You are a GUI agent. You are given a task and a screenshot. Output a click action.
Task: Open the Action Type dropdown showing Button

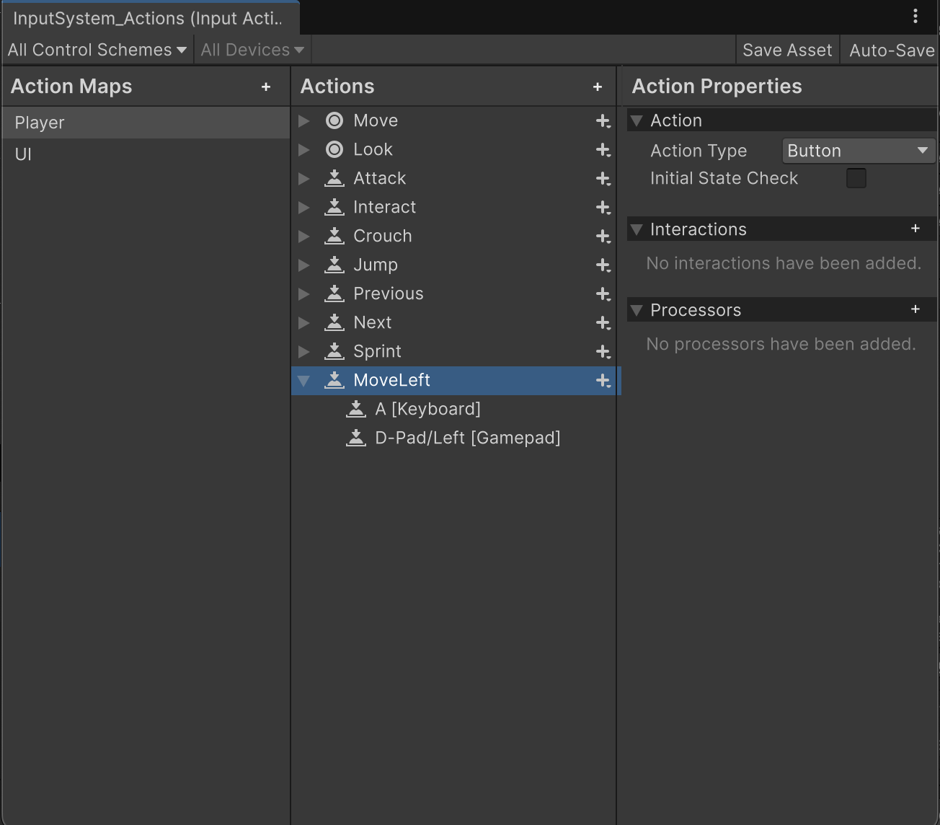[857, 151]
